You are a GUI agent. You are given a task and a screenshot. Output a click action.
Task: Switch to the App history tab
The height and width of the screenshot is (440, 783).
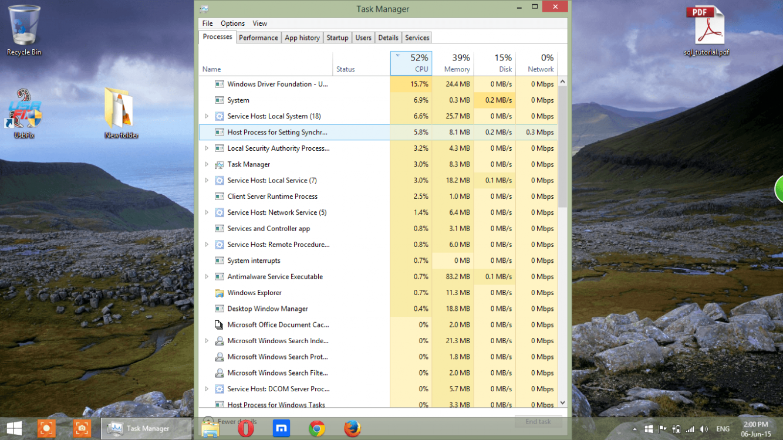tap(302, 38)
